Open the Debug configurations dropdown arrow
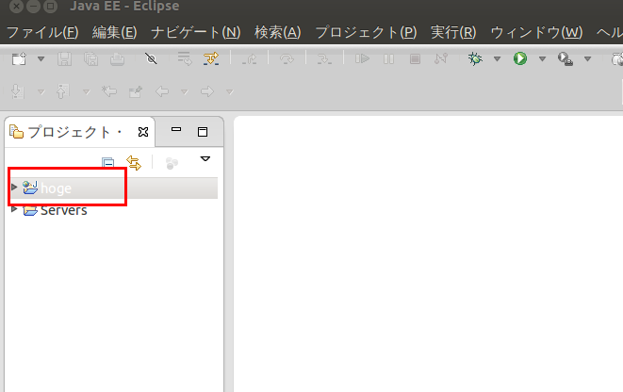623x392 pixels. (x=497, y=59)
